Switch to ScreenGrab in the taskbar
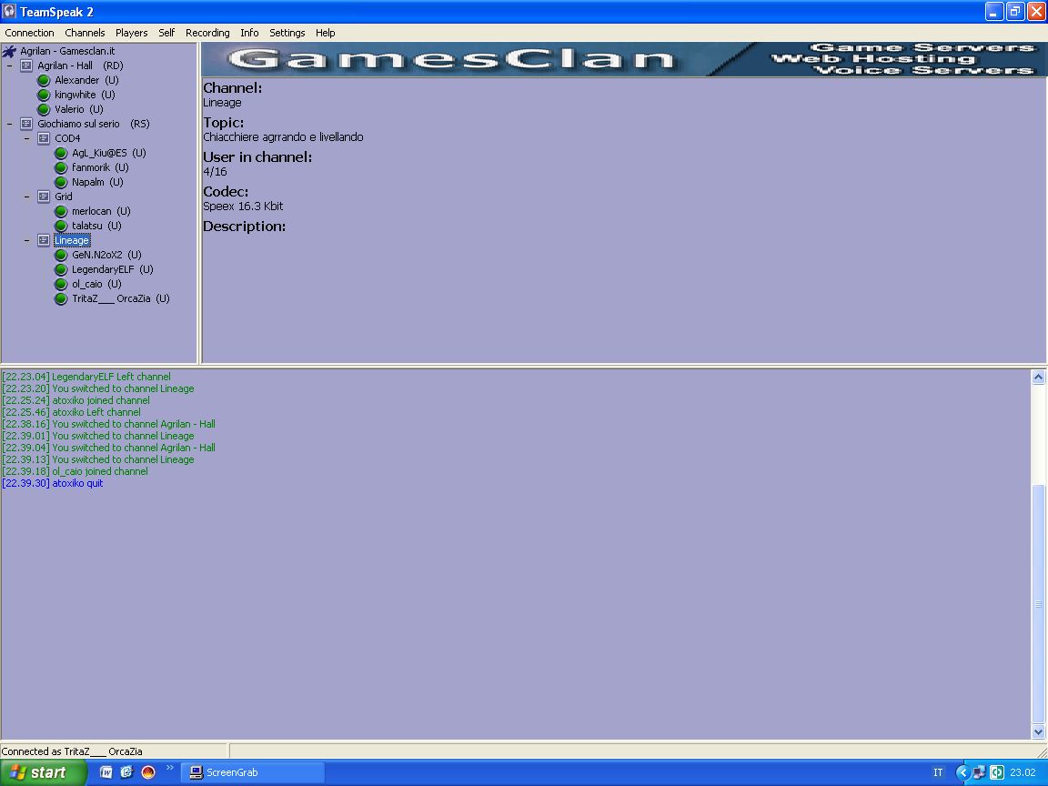The height and width of the screenshot is (786, 1048). point(253,772)
